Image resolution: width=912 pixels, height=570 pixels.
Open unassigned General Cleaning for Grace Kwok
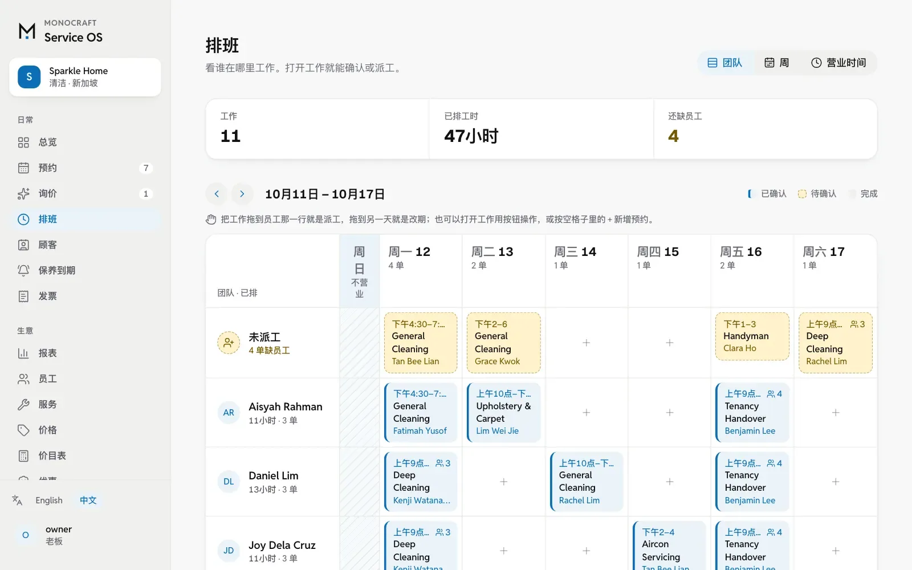(x=503, y=343)
